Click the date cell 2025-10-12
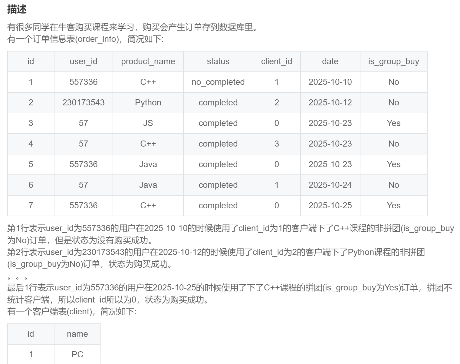The width and height of the screenshot is (460, 364). coord(330,103)
